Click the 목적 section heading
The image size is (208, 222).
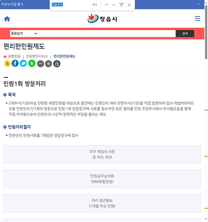click(x=12, y=95)
